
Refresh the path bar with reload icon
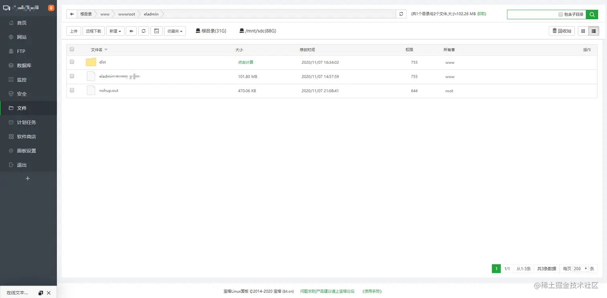pos(401,14)
